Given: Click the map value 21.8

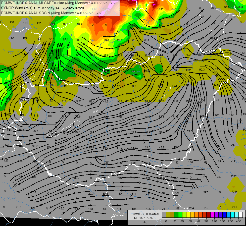Looking at the screenshot, I should coord(234,207).
